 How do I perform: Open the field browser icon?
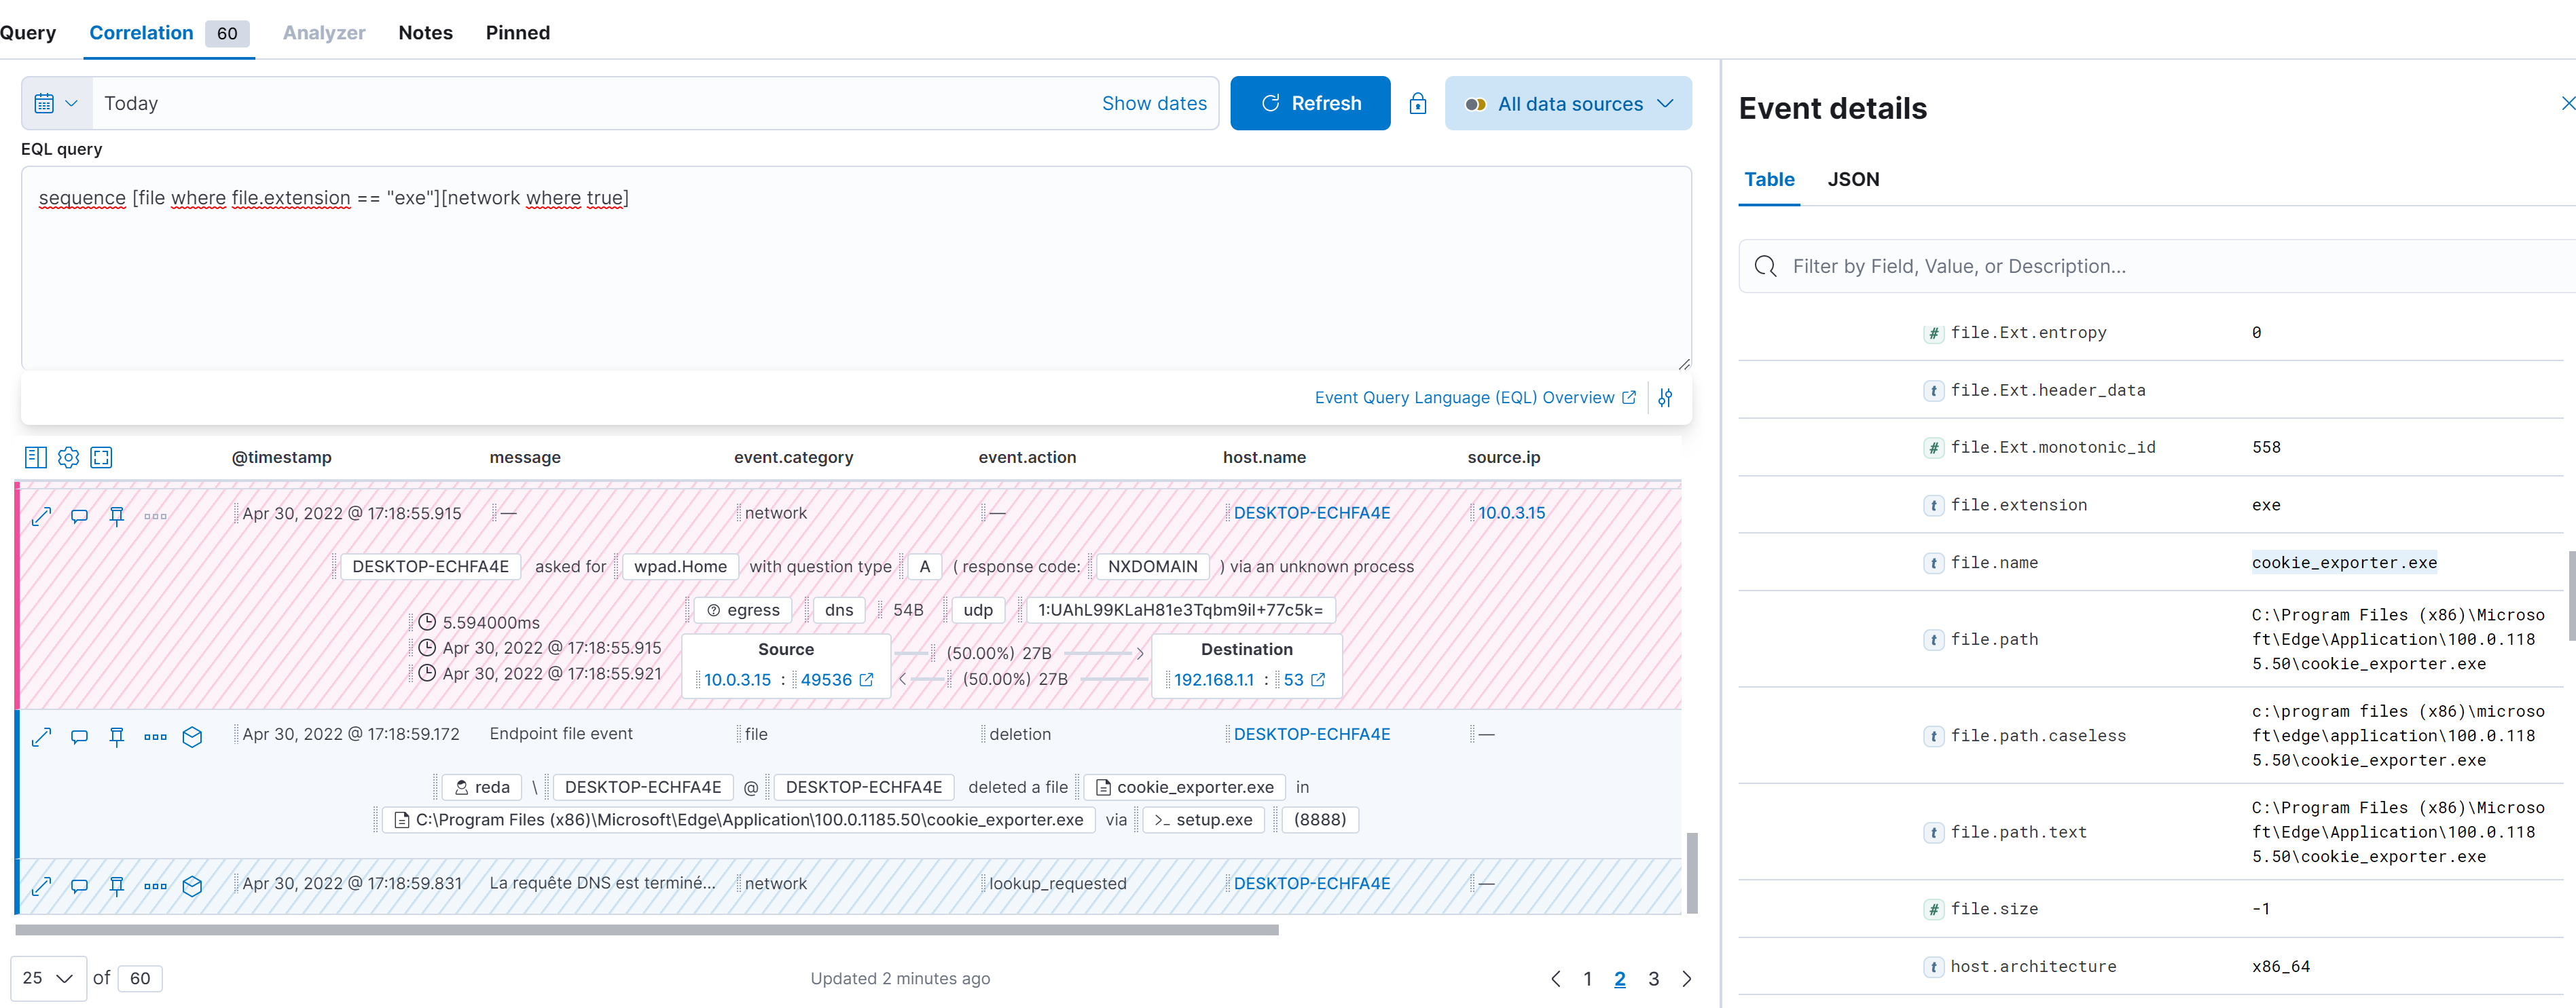point(35,458)
